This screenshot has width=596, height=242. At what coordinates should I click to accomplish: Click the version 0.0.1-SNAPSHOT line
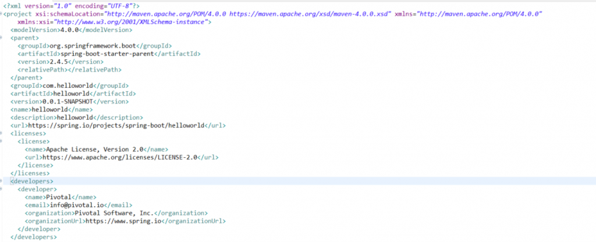point(69,102)
